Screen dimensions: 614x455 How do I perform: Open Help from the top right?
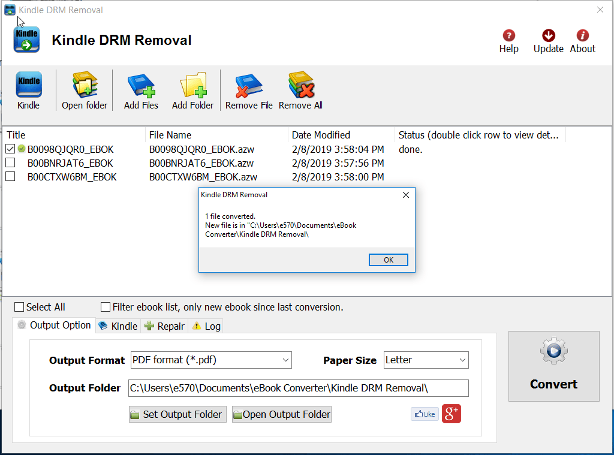coord(508,40)
